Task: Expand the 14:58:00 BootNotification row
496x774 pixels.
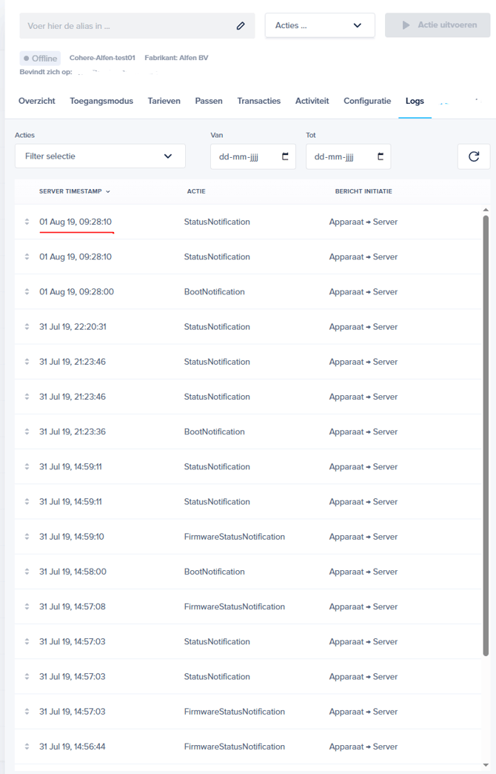Action: point(27,572)
